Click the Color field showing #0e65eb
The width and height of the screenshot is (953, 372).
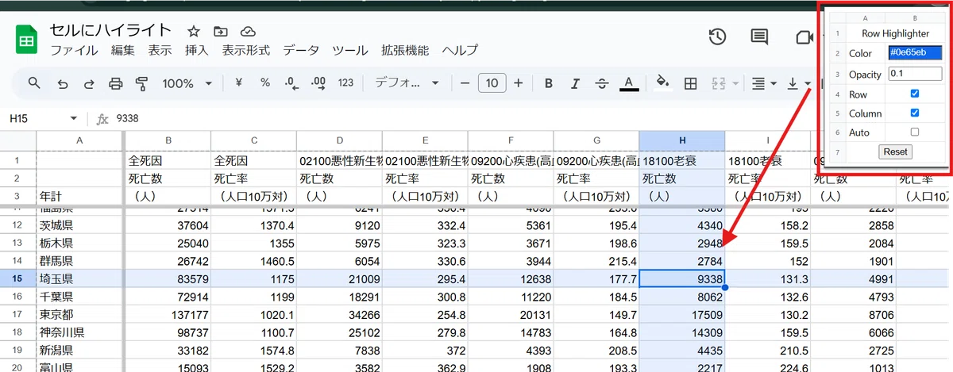915,53
